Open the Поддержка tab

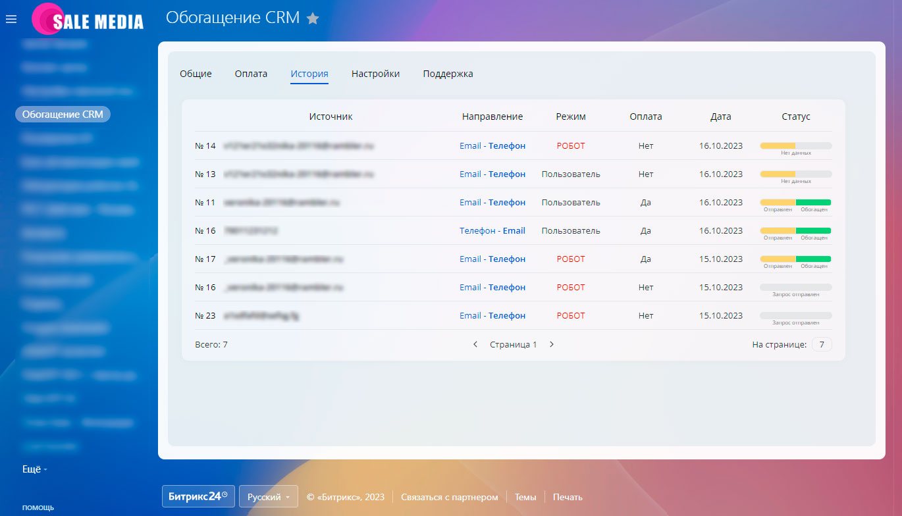447,74
